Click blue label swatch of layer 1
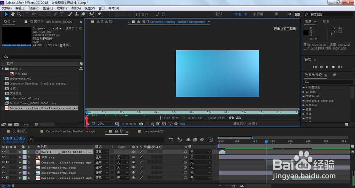The image size is (355, 188). point(24,152)
